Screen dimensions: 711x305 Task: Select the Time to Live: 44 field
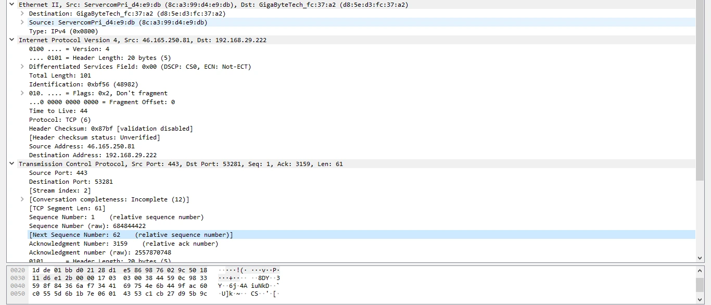[x=58, y=111]
